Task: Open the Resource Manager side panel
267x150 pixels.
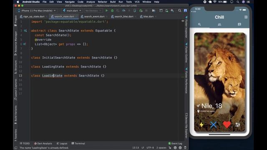Action: tap(16, 43)
